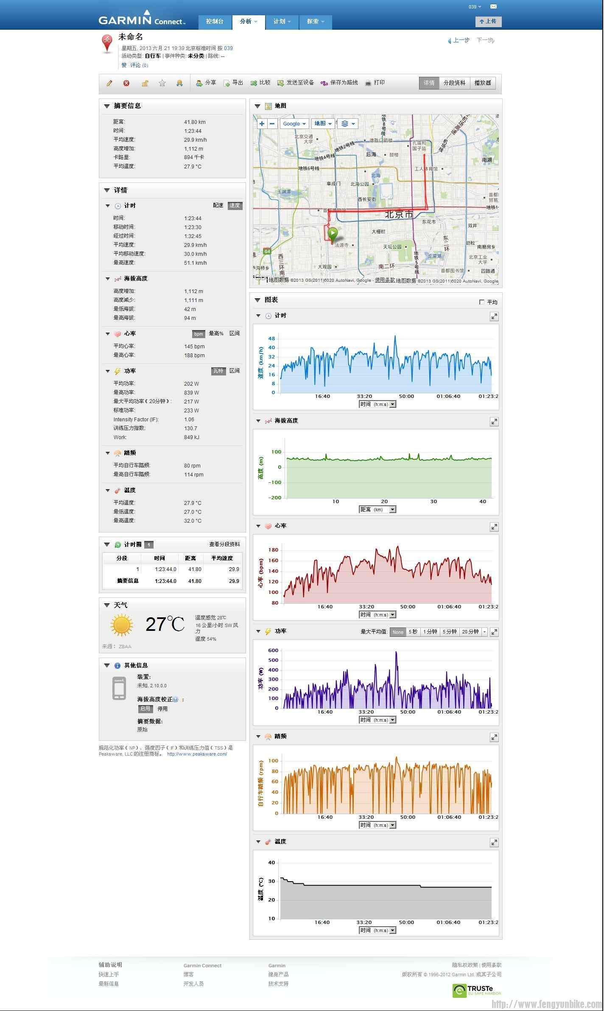604x1011 pixels.
Task: Disable altitude correction with 停用
Action: tap(162, 709)
